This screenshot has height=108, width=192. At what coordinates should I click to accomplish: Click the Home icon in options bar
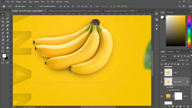pyautogui.click(x=4, y=6)
